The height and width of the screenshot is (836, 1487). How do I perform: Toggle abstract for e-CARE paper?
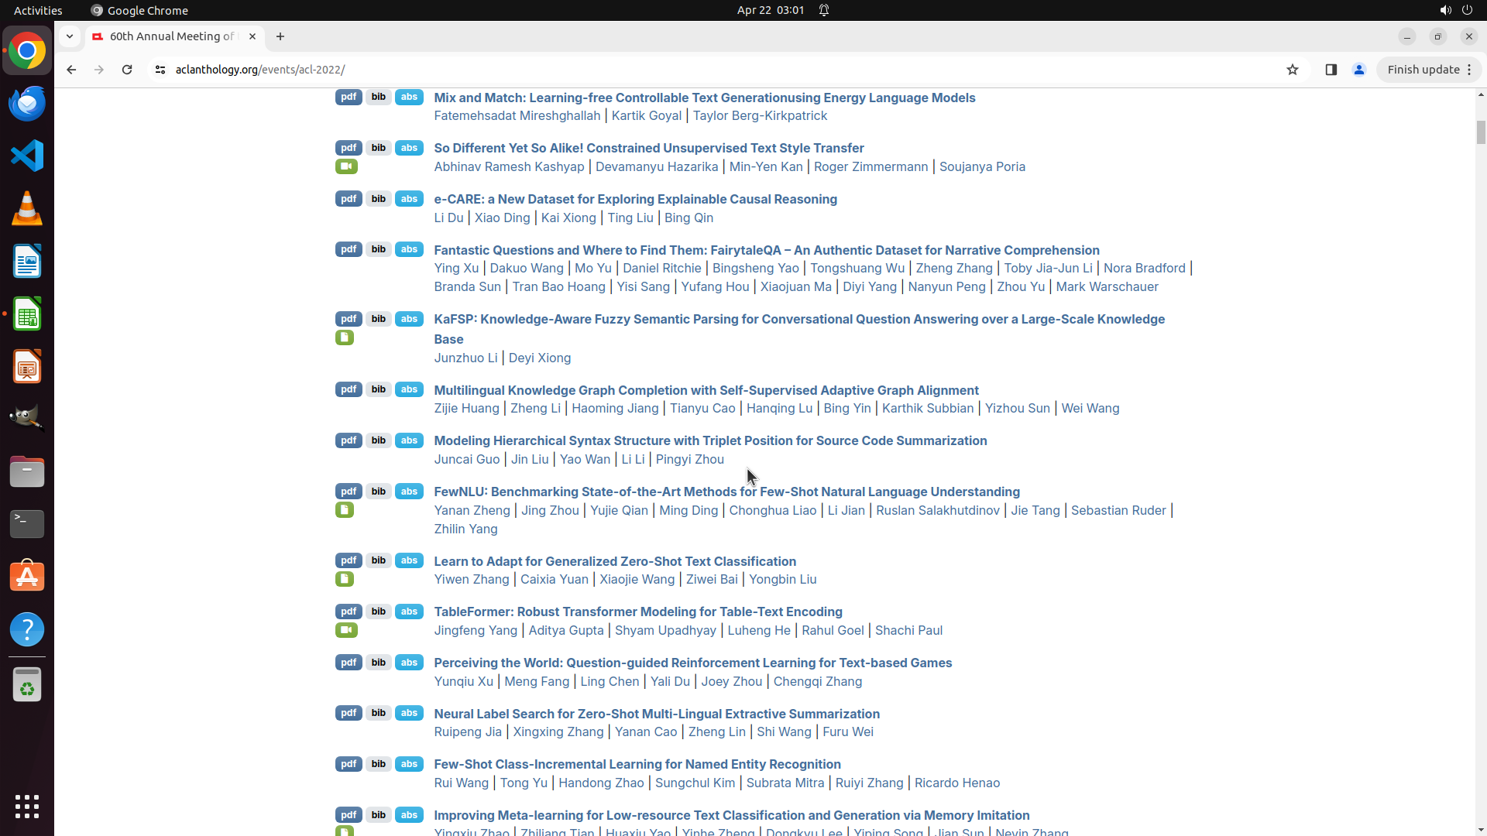pos(409,199)
